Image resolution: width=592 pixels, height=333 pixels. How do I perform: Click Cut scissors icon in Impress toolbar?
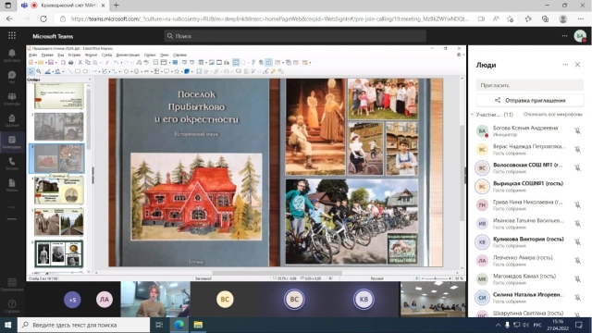pos(80,63)
